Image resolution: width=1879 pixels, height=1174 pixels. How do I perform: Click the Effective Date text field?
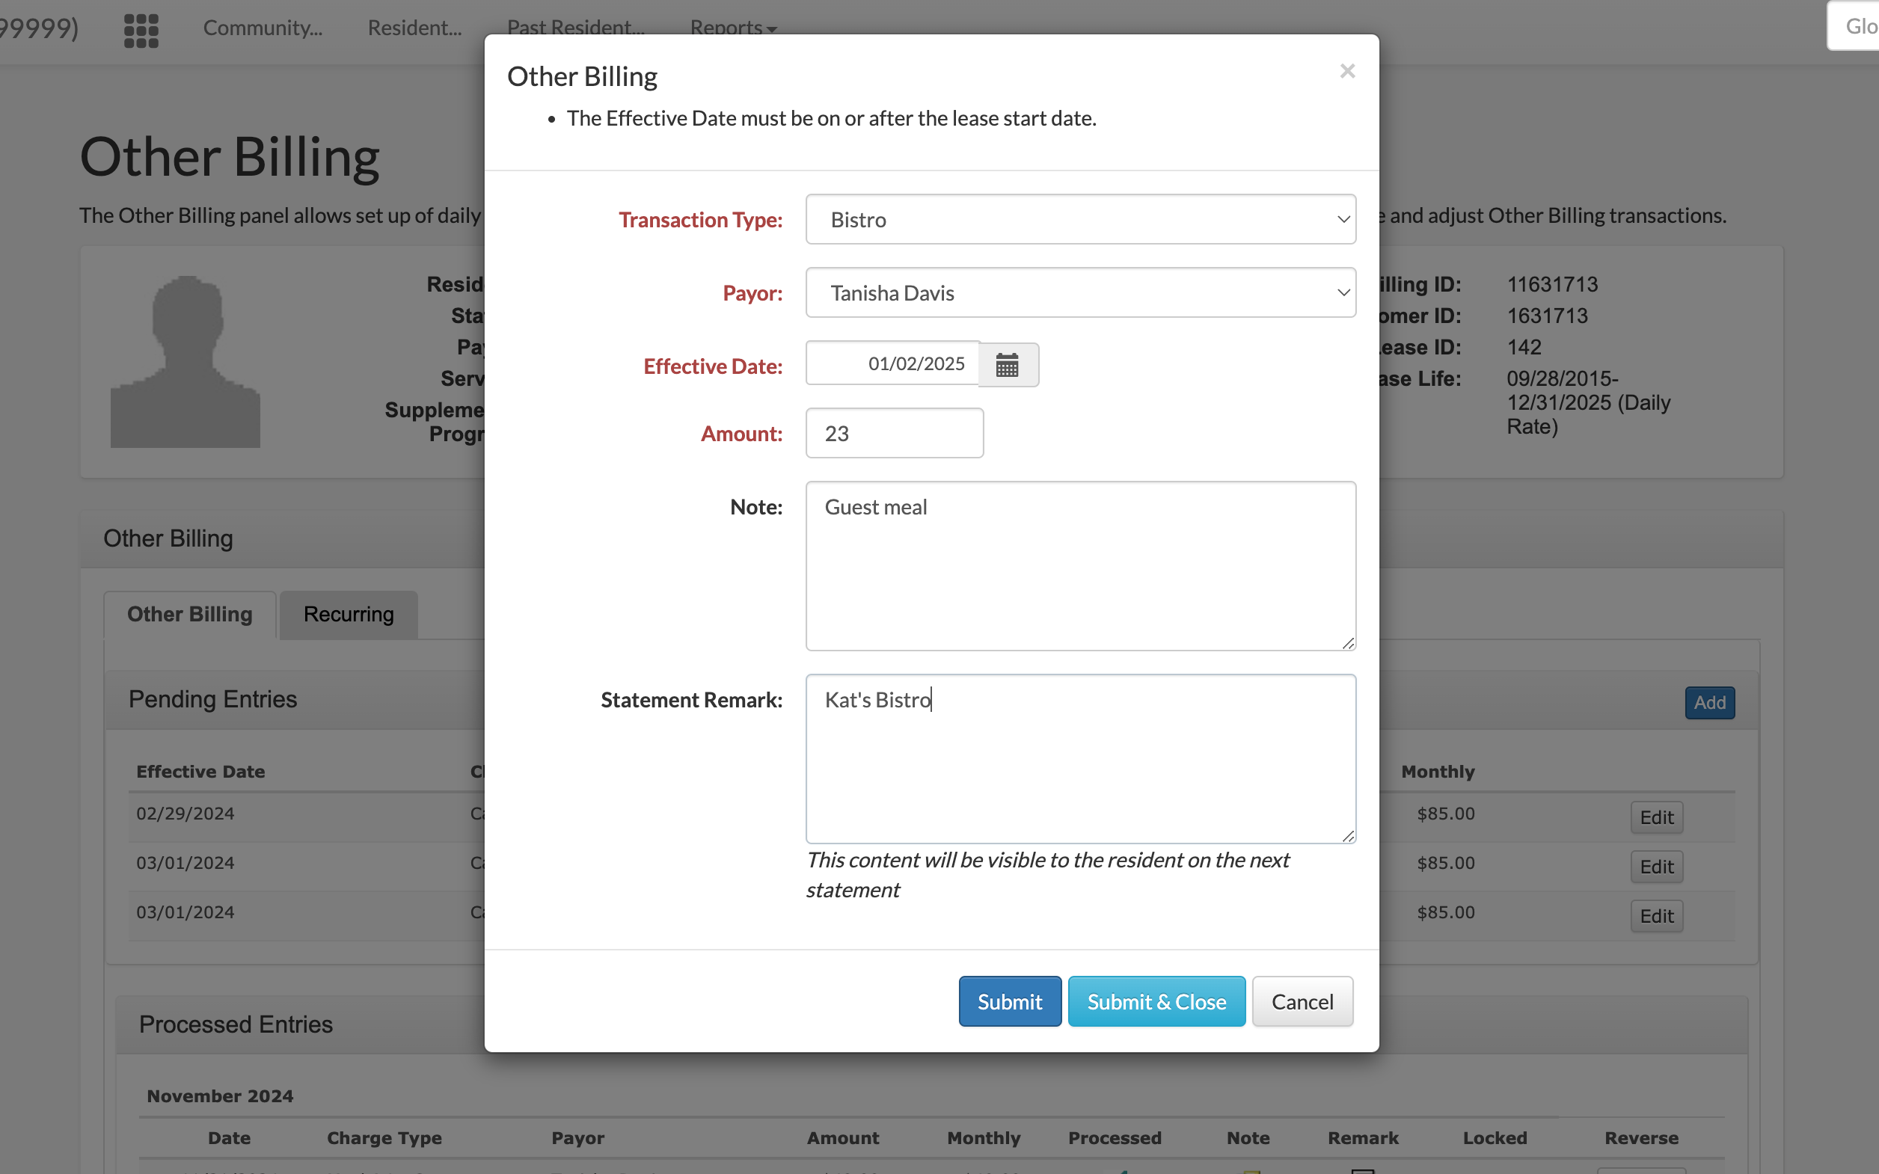[892, 363]
